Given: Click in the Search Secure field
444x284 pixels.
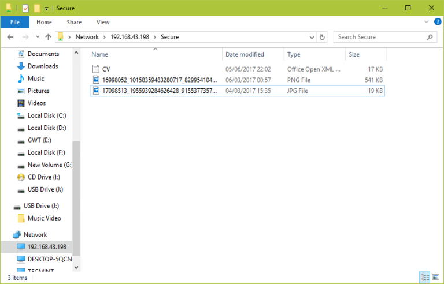Looking at the screenshot, I should point(379,37).
